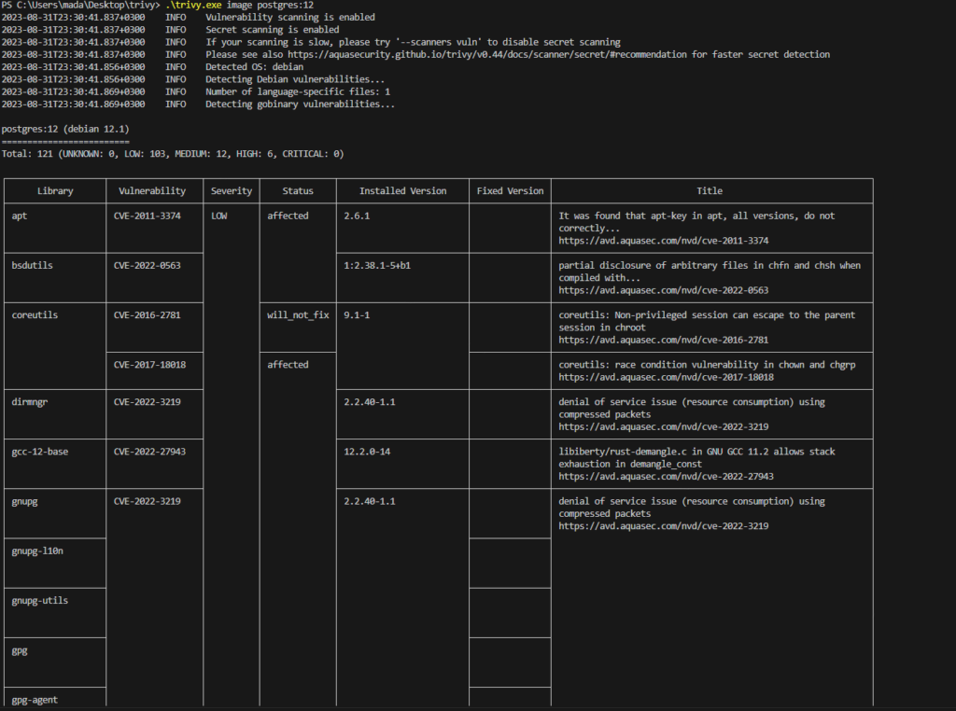Click the LOW severity value
This screenshot has width=956, height=711.
[x=219, y=216]
